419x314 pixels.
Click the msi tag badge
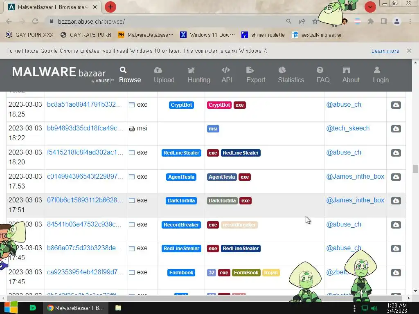[213, 129]
